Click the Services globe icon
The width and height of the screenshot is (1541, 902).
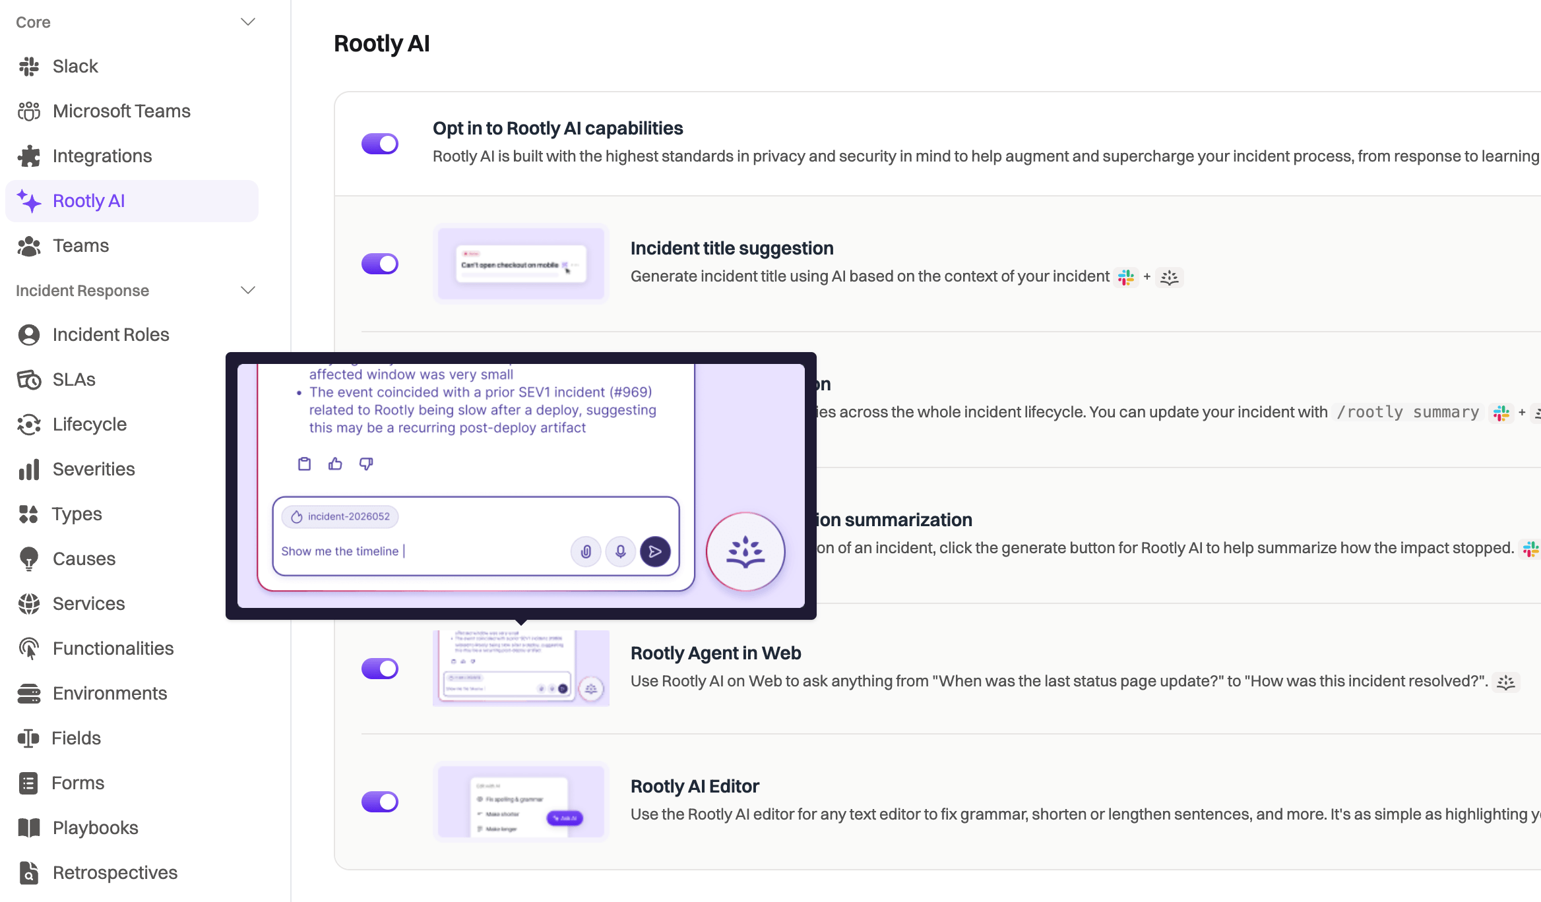(29, 604)
